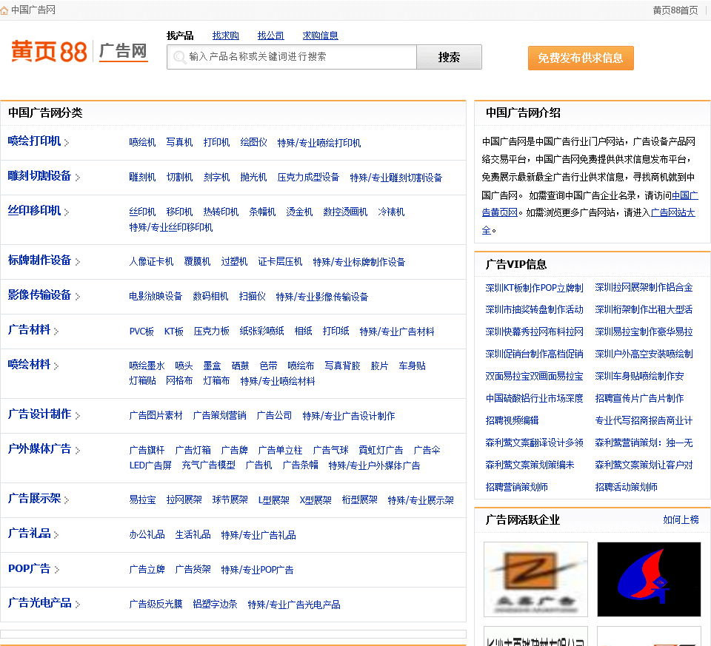Open the 数控烫画机 link
The width and height of the screenshot is (711, 646).
point(345,212)
